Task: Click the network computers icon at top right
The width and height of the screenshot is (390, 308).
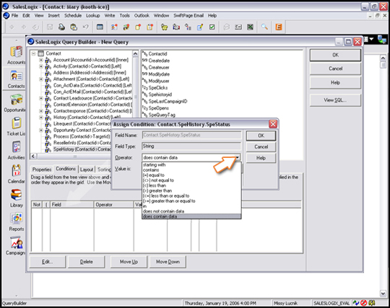Action: click(382, 39)
